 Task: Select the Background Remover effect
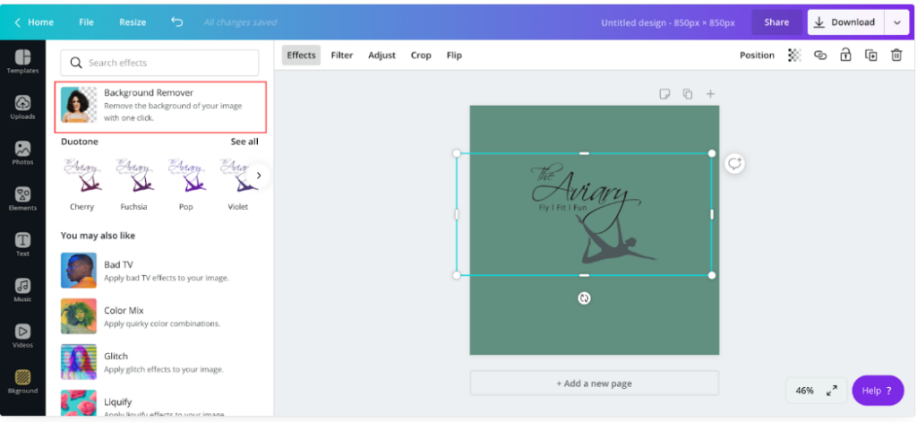(160, 105)
